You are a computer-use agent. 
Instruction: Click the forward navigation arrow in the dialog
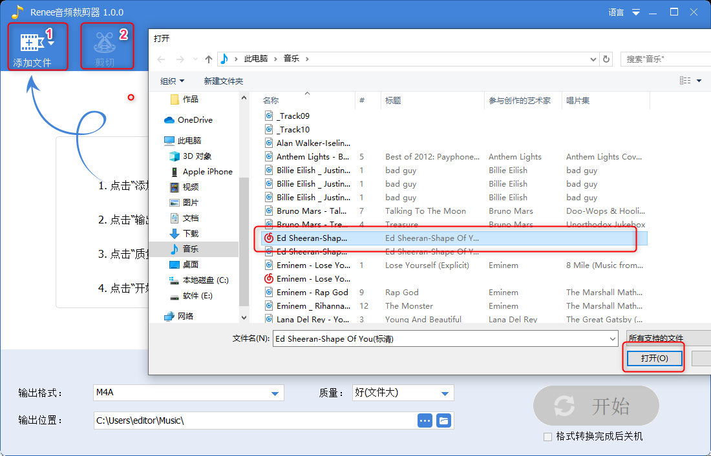click(180, 59)
